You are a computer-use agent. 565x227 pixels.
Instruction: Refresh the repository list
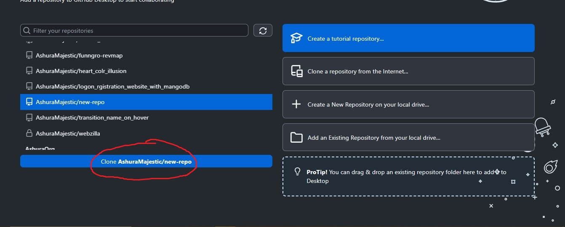click(263, 31)
